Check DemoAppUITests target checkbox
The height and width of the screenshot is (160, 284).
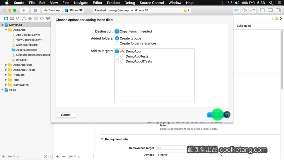pyautogui.click(x=117, y=61)
